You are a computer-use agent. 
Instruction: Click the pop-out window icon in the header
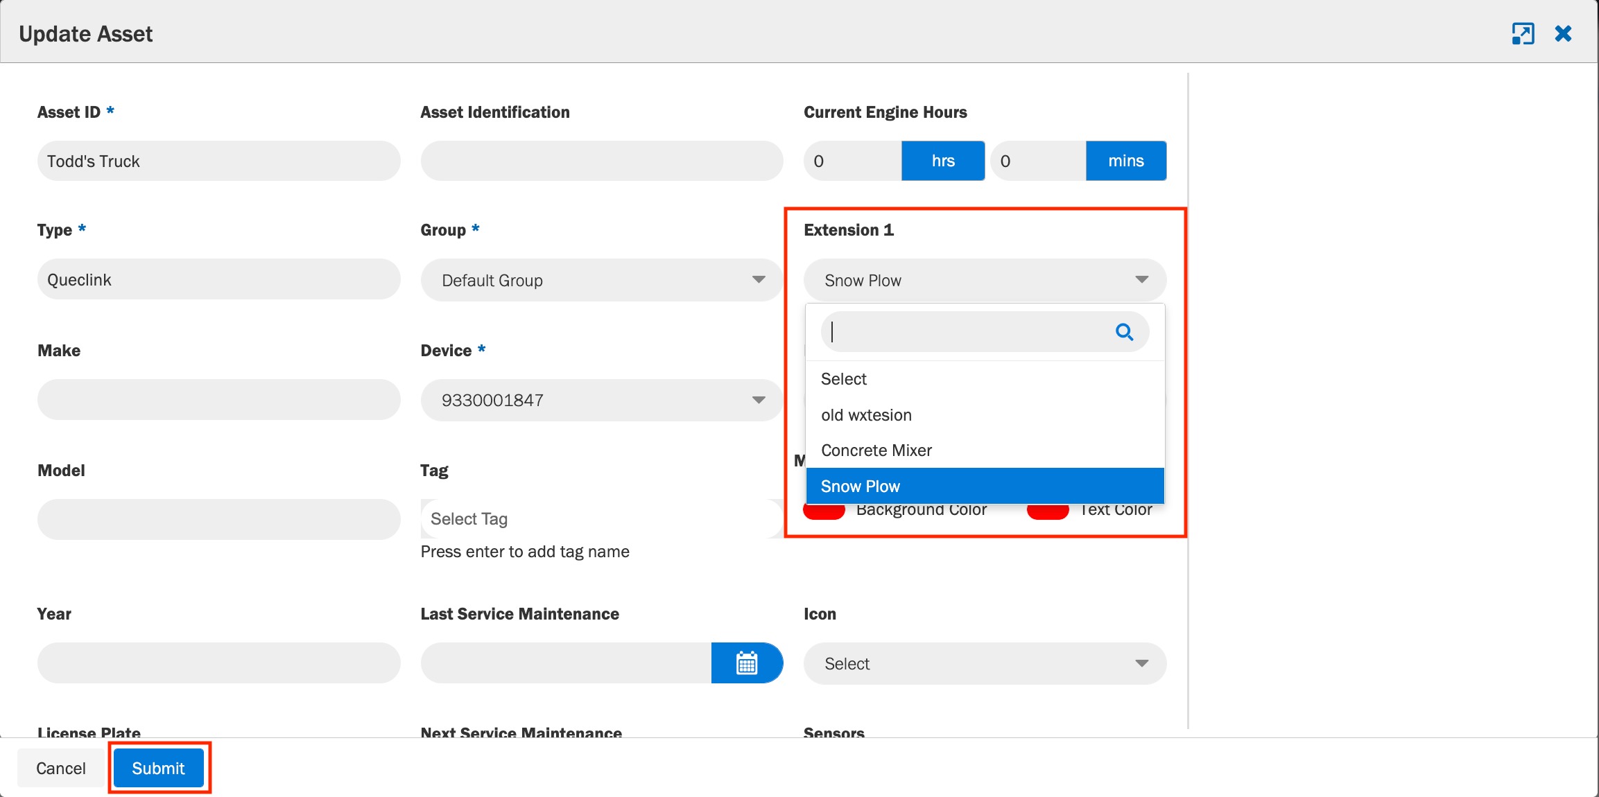click(x=1523, y=33)
